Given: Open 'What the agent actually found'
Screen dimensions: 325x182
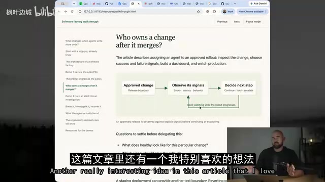Looking at the screenshot, I should pyautogui.click(x=82, y=113).
